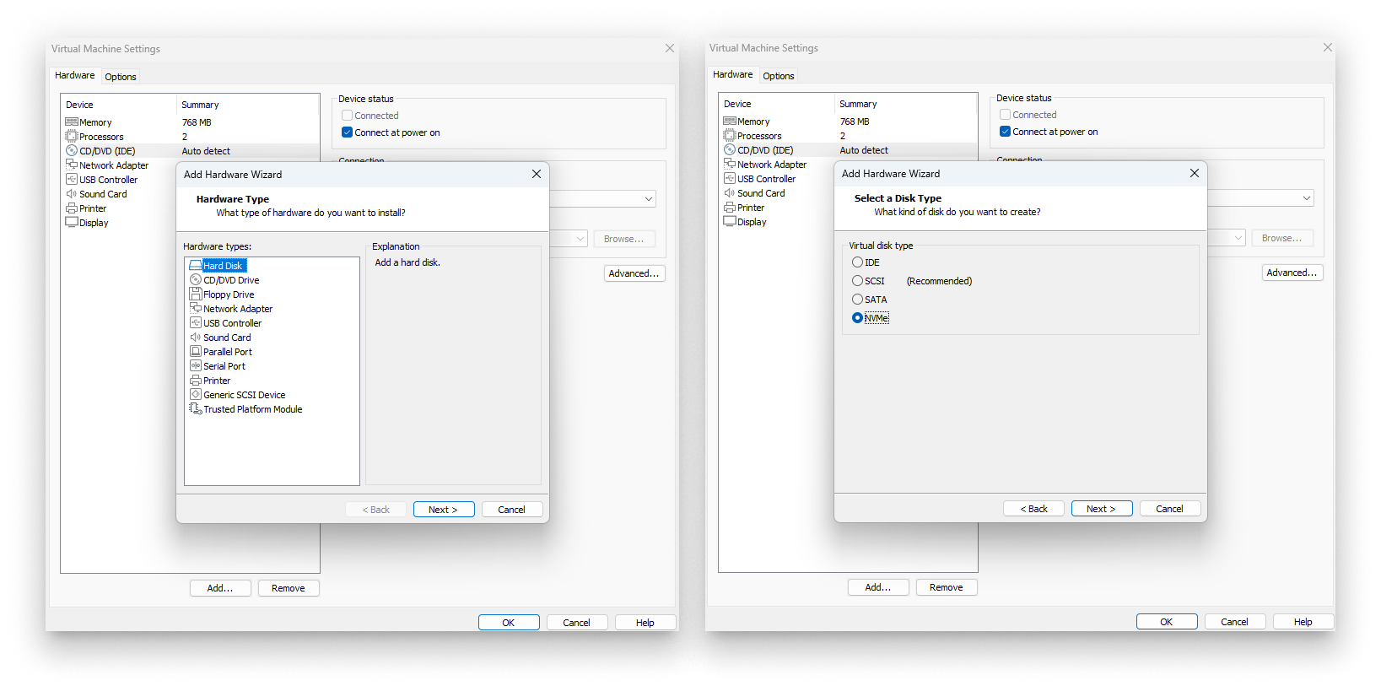Select USB Controller icon in hardware types list
Viewport: 1381px width, 686px height.
click(x=196, y=322)
